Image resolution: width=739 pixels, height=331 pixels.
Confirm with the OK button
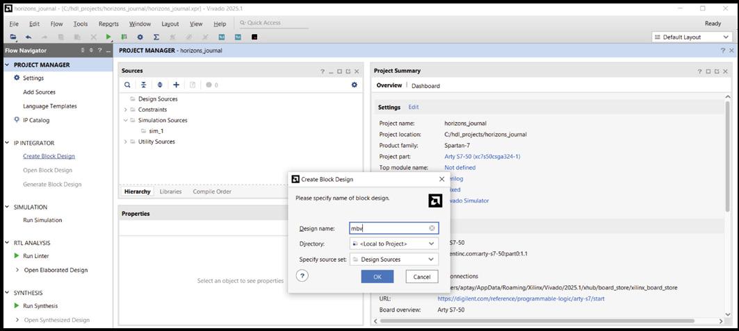(x=377, y=276)
